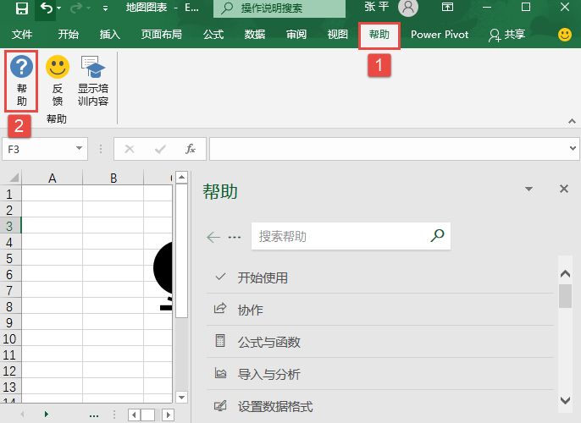Open the Name Box dropdown arrow
The image size is (581, 423).
(x=79, y=148)
